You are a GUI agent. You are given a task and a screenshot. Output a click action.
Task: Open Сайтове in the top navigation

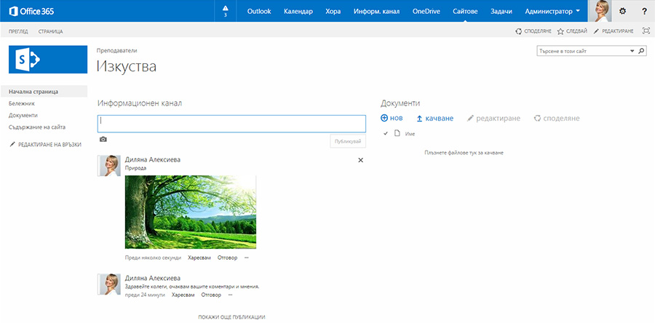click(465, 11)
